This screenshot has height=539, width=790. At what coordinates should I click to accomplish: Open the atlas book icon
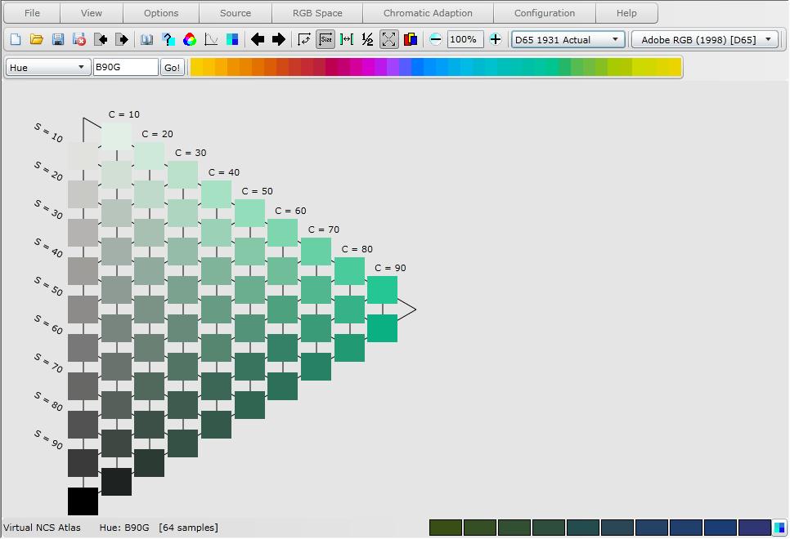(x=146, y=39)
